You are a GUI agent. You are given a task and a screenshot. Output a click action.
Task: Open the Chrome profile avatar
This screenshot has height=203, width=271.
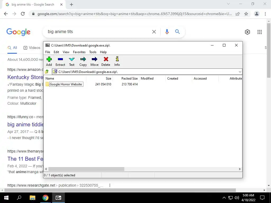coord(257,14)
